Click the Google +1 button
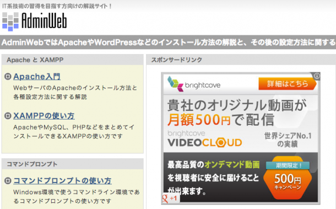Image resolution: width=336 pixels, height=209 pixels. tap(171, 199)
